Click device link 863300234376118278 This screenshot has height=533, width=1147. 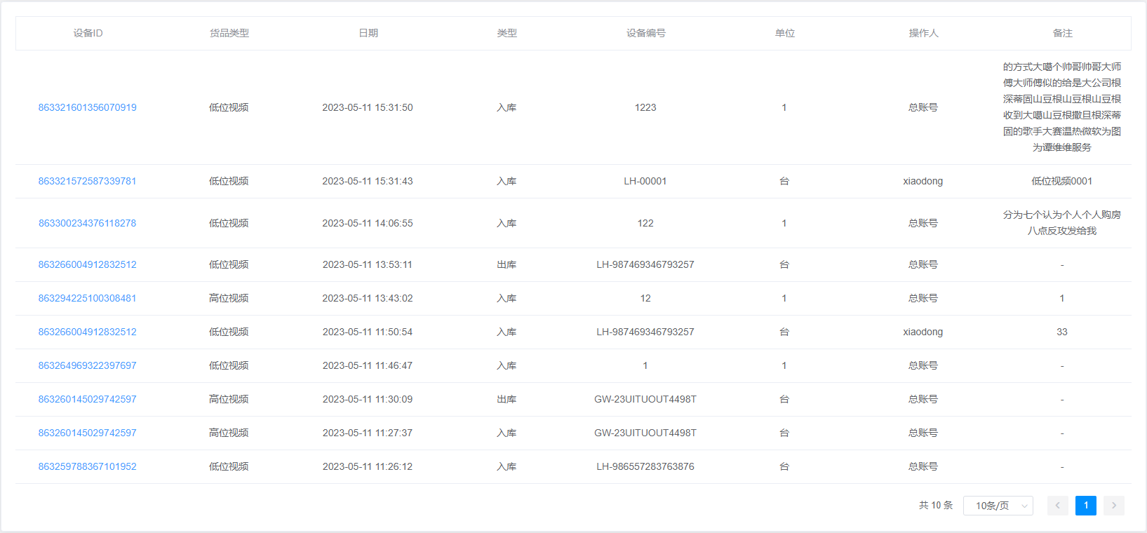[87, 223]
